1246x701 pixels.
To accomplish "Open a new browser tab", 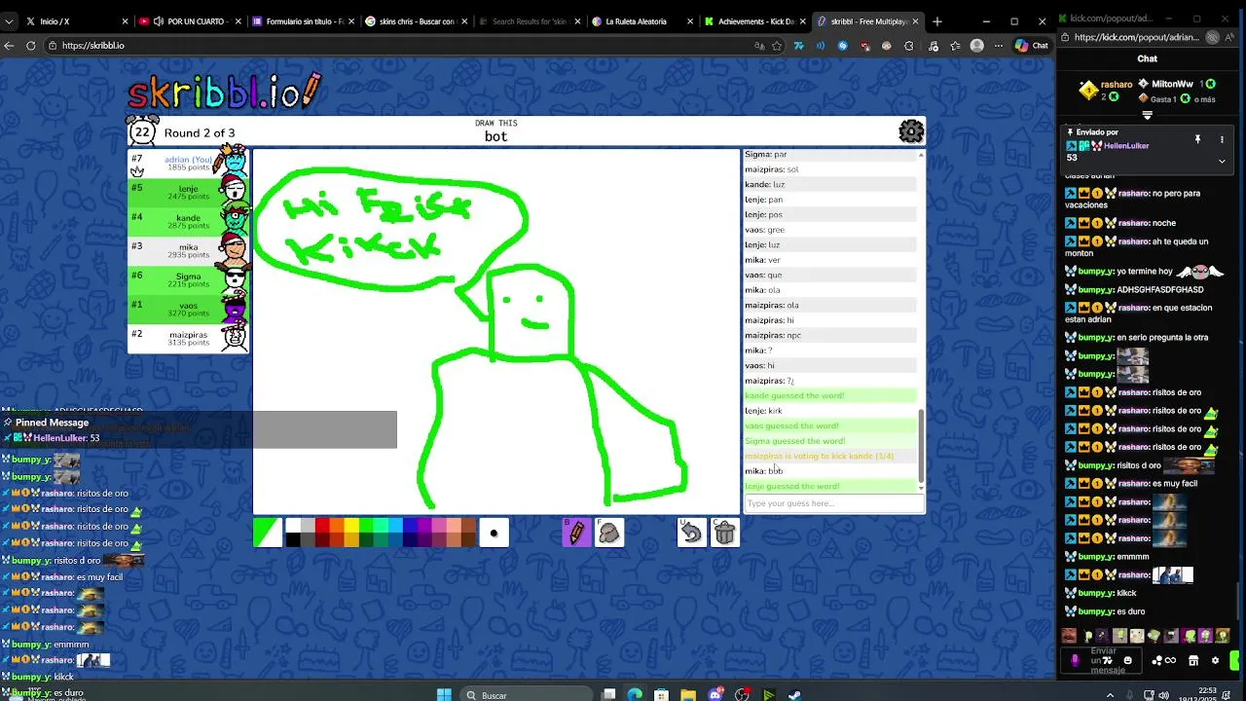I will pos(937,21).
